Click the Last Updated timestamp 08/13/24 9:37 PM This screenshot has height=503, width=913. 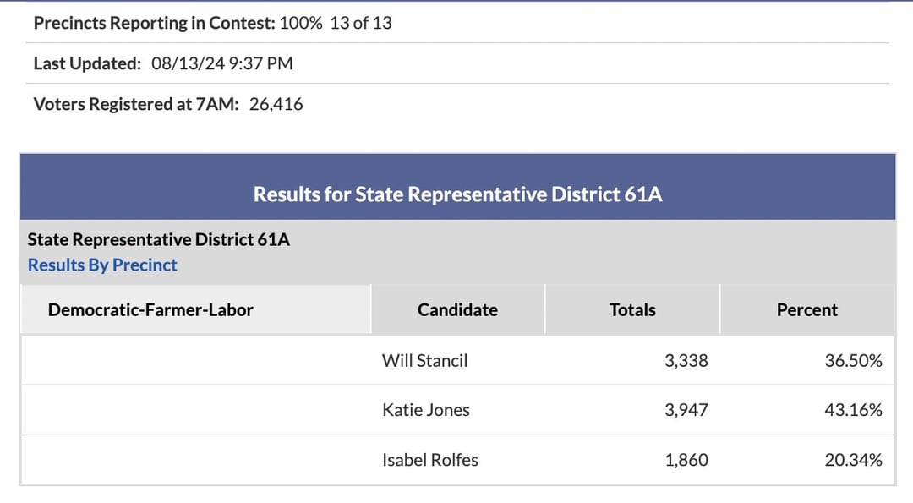click(221, 63)
